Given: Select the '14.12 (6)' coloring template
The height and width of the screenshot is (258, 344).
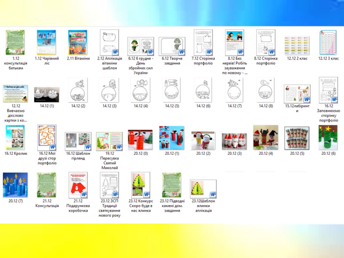Looking at the screenshot, I should (203, 90).
